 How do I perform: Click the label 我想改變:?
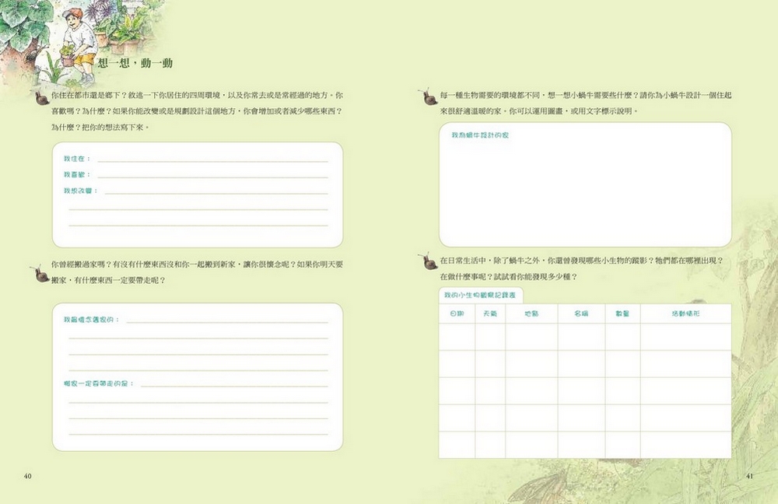(x=80, y=191)
